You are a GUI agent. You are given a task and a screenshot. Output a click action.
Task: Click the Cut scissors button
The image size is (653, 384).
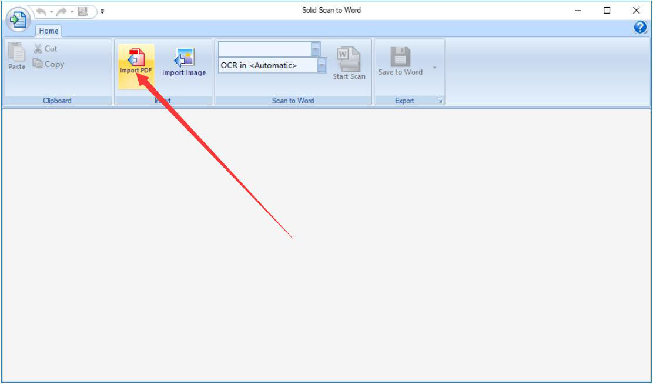45,49
